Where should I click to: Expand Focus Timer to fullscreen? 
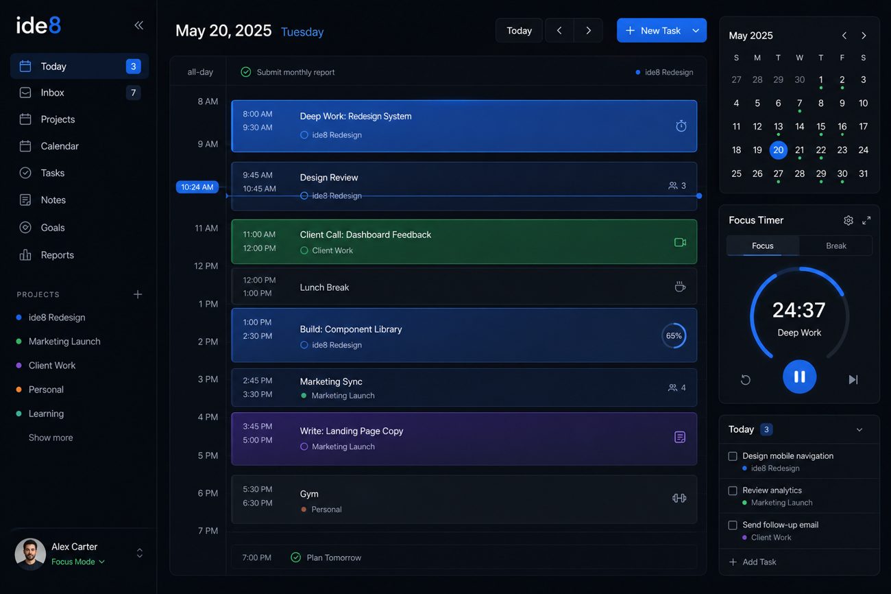pyautogui.click(x=866, y=220)
